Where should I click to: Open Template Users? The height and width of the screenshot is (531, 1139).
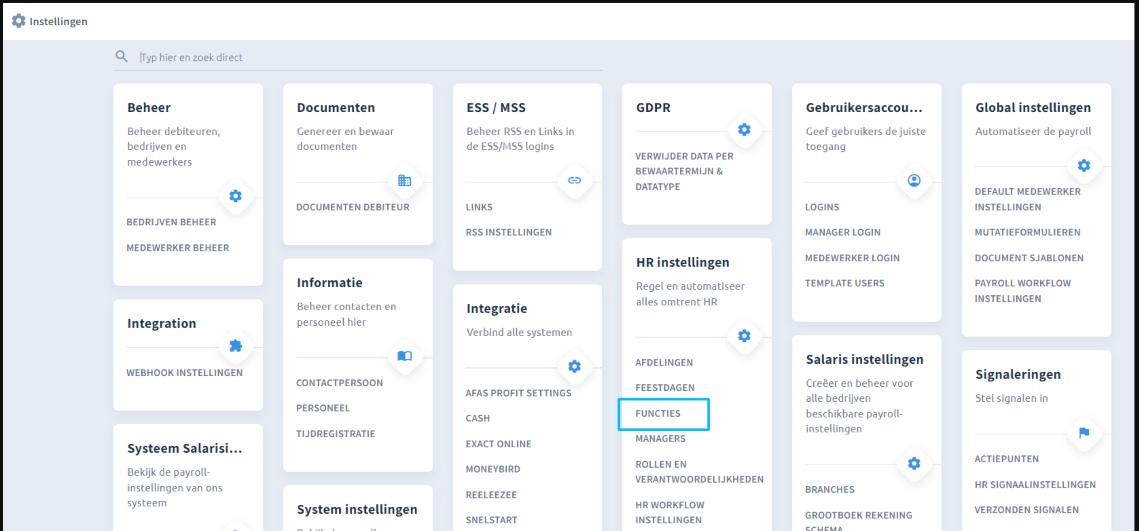845,283
